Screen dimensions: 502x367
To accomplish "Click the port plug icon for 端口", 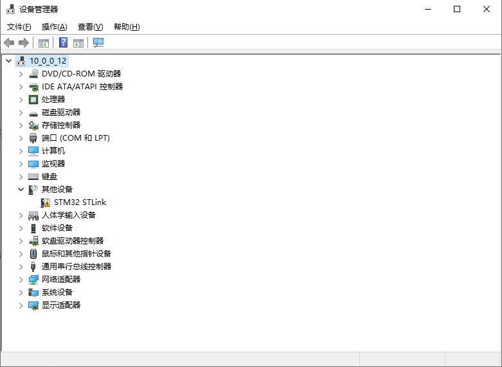I will pyautogui.click(x=33, y=138).
